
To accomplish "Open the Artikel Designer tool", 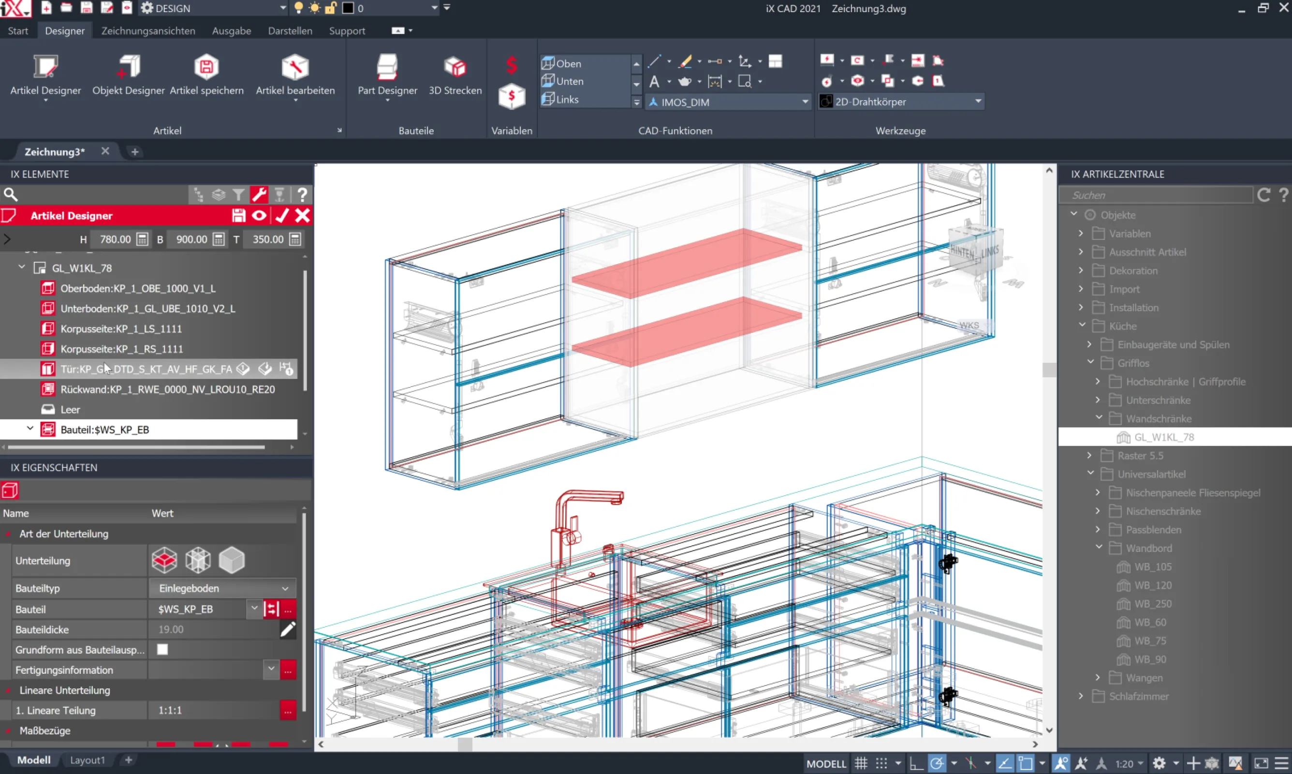I will tap(46, 67).
